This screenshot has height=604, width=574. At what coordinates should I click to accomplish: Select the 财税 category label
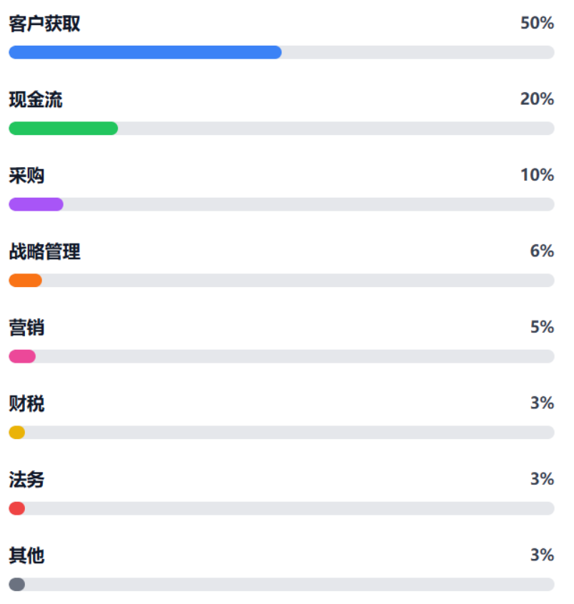pos(26,403)
